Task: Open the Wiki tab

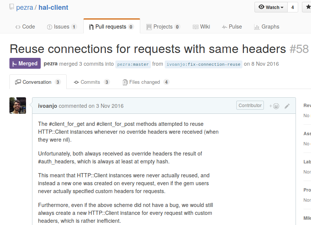Action: click(x=201, y=27)
